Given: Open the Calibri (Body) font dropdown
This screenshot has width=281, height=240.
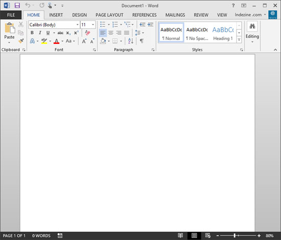Looking at the screenshot, I should pyautogui.click(x=78, y=25).
